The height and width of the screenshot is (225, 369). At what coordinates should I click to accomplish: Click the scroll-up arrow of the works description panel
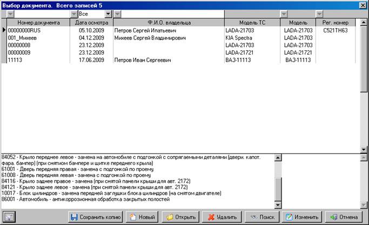(278, 158)
